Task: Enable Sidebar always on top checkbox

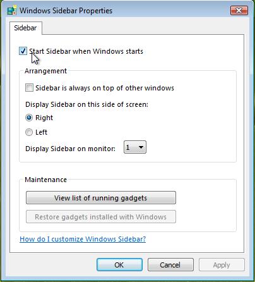Action: coord(29,88)
